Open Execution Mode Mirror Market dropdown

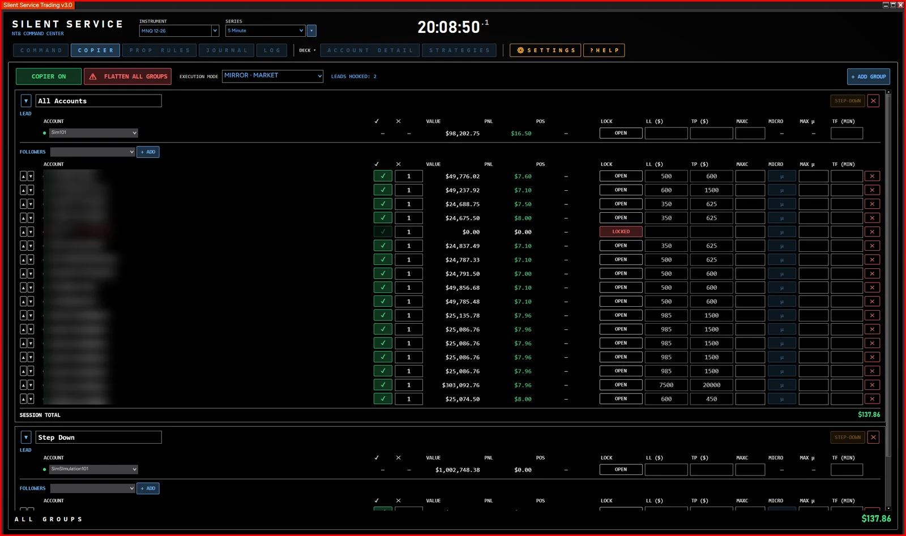pos(272,76)
